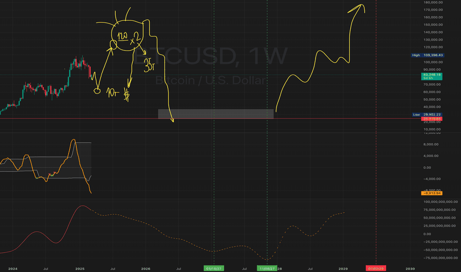This screenshot has height=272, width=461.
Task: Click the 50,000,000,000.00 bottom pane scale label
Action: pos(441,218)
